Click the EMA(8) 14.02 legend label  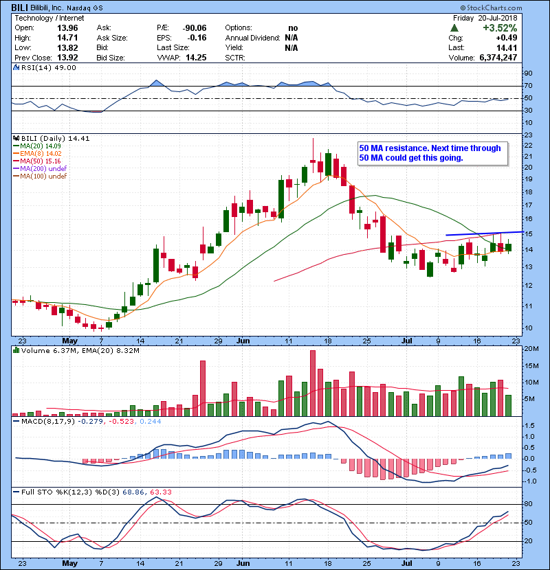(x=41, y=154)
